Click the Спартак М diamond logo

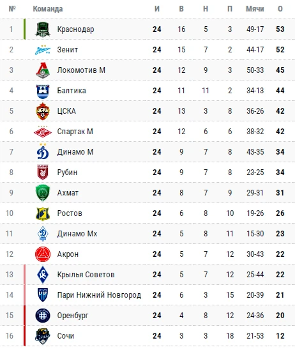(x=43, y=132)
